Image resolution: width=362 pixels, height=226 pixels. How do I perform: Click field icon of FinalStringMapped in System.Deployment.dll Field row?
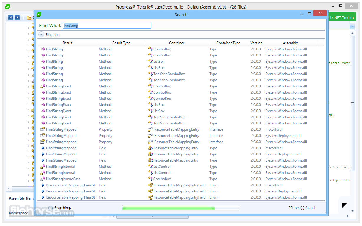(43, 154)
